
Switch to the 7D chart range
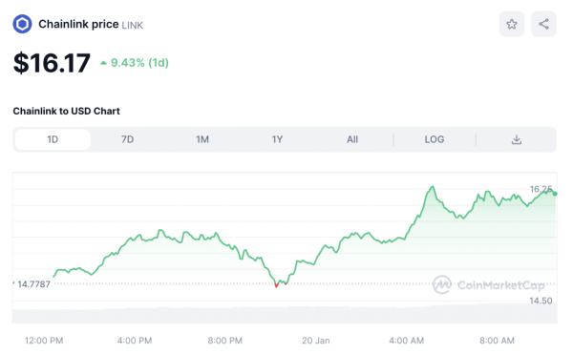tap(128, 139)
